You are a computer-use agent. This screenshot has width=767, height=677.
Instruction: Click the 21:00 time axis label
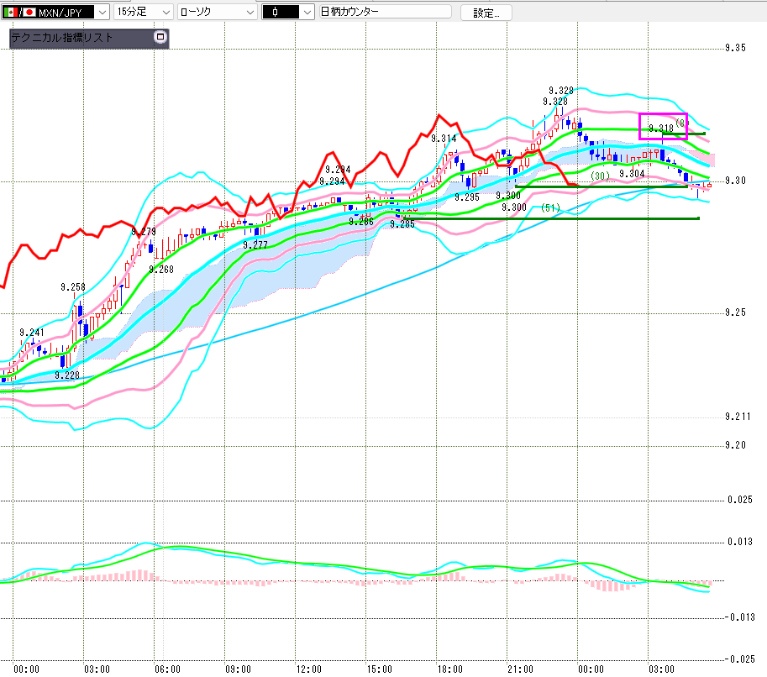[521, 669]
